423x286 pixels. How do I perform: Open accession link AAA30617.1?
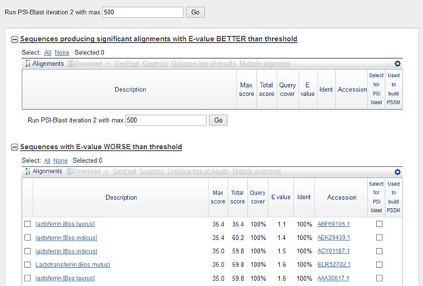[x=333, y=278]
